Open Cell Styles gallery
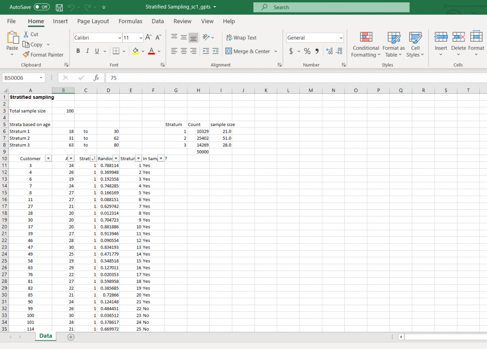 coord(415,44)
